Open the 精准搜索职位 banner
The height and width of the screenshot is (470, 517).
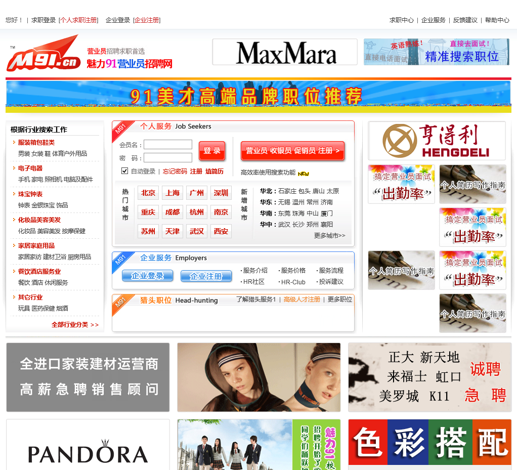pos(437,52)
